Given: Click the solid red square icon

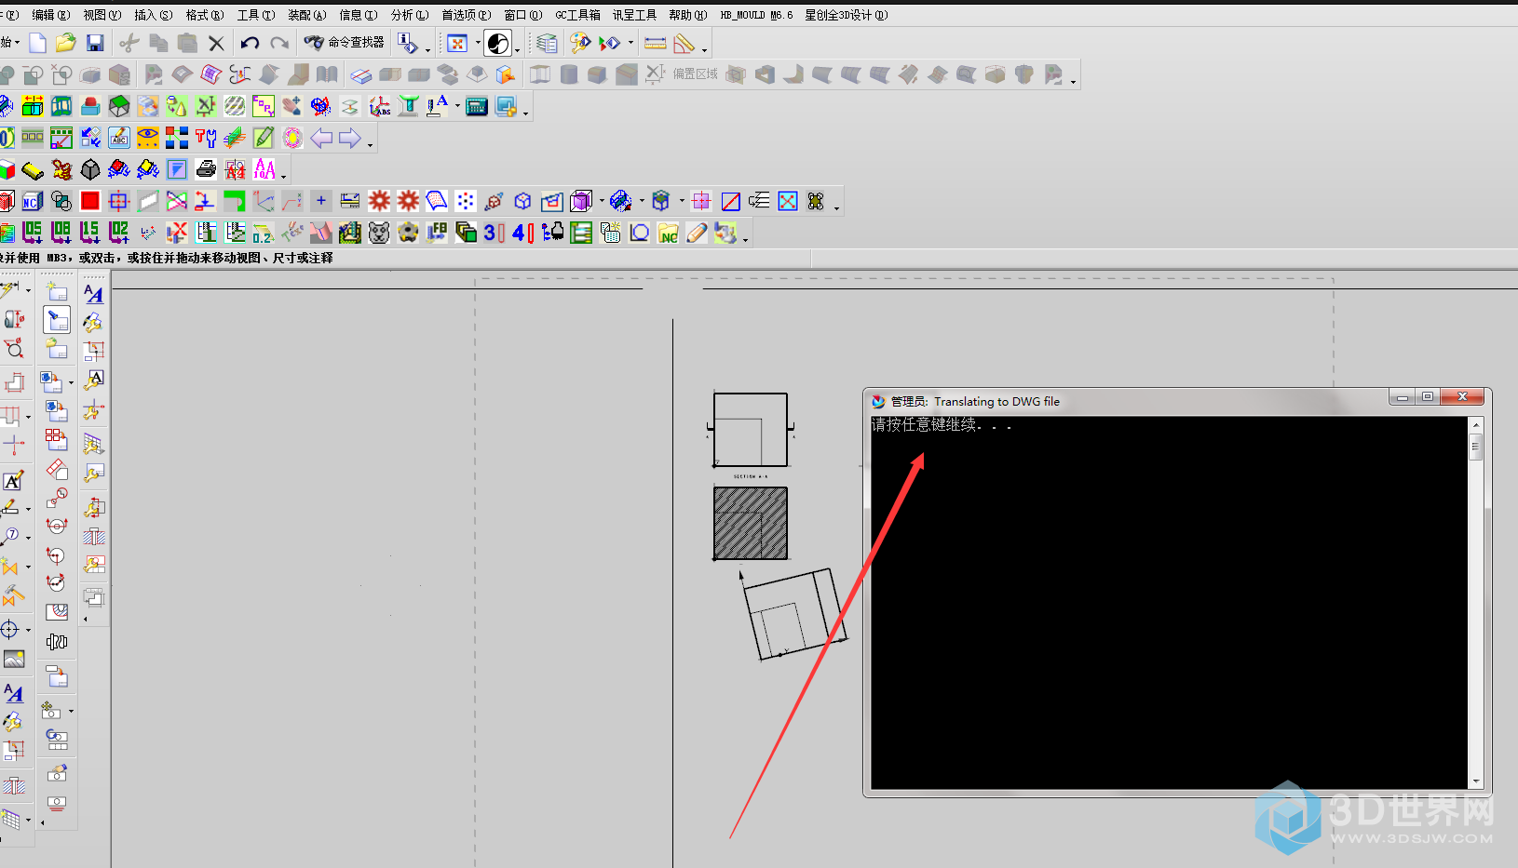Looking at the screenshot, I should [x=89, y=201].
